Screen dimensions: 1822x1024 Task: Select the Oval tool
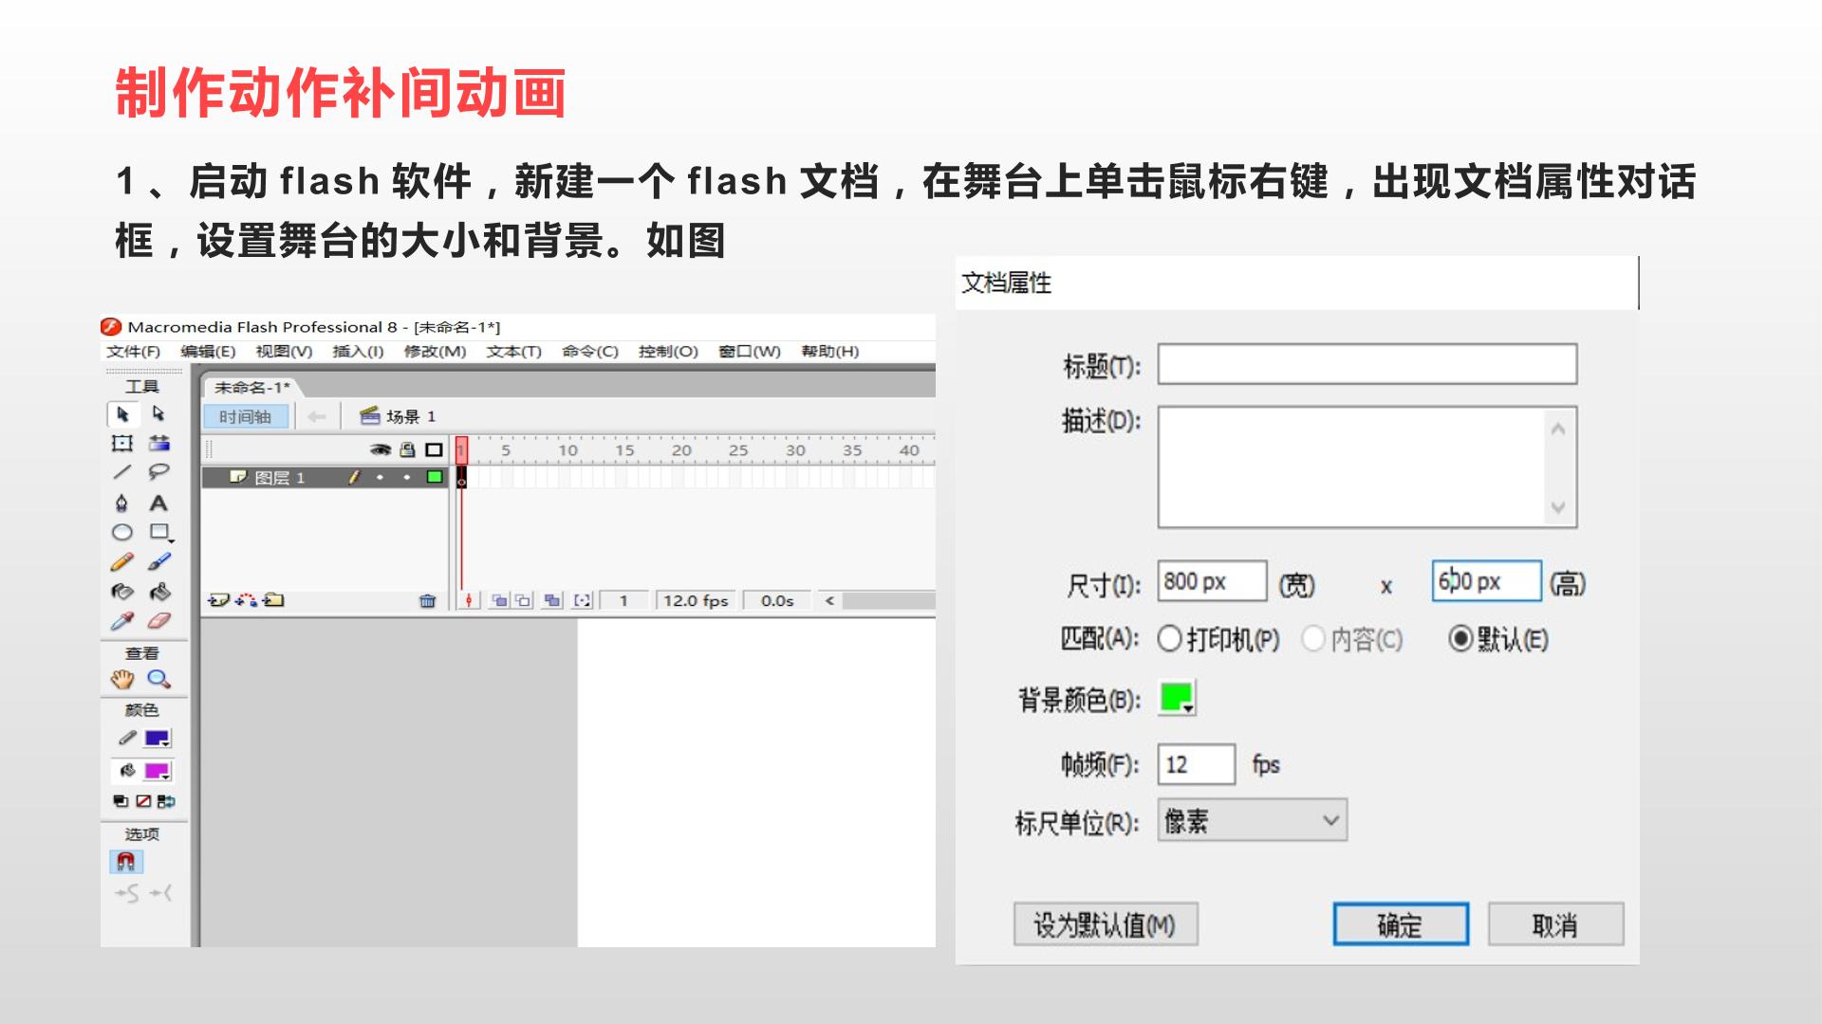coord(122,533)
